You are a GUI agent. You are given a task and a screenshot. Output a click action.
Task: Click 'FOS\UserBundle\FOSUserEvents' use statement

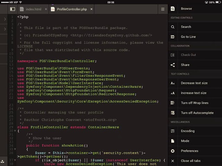click(57, 68)
